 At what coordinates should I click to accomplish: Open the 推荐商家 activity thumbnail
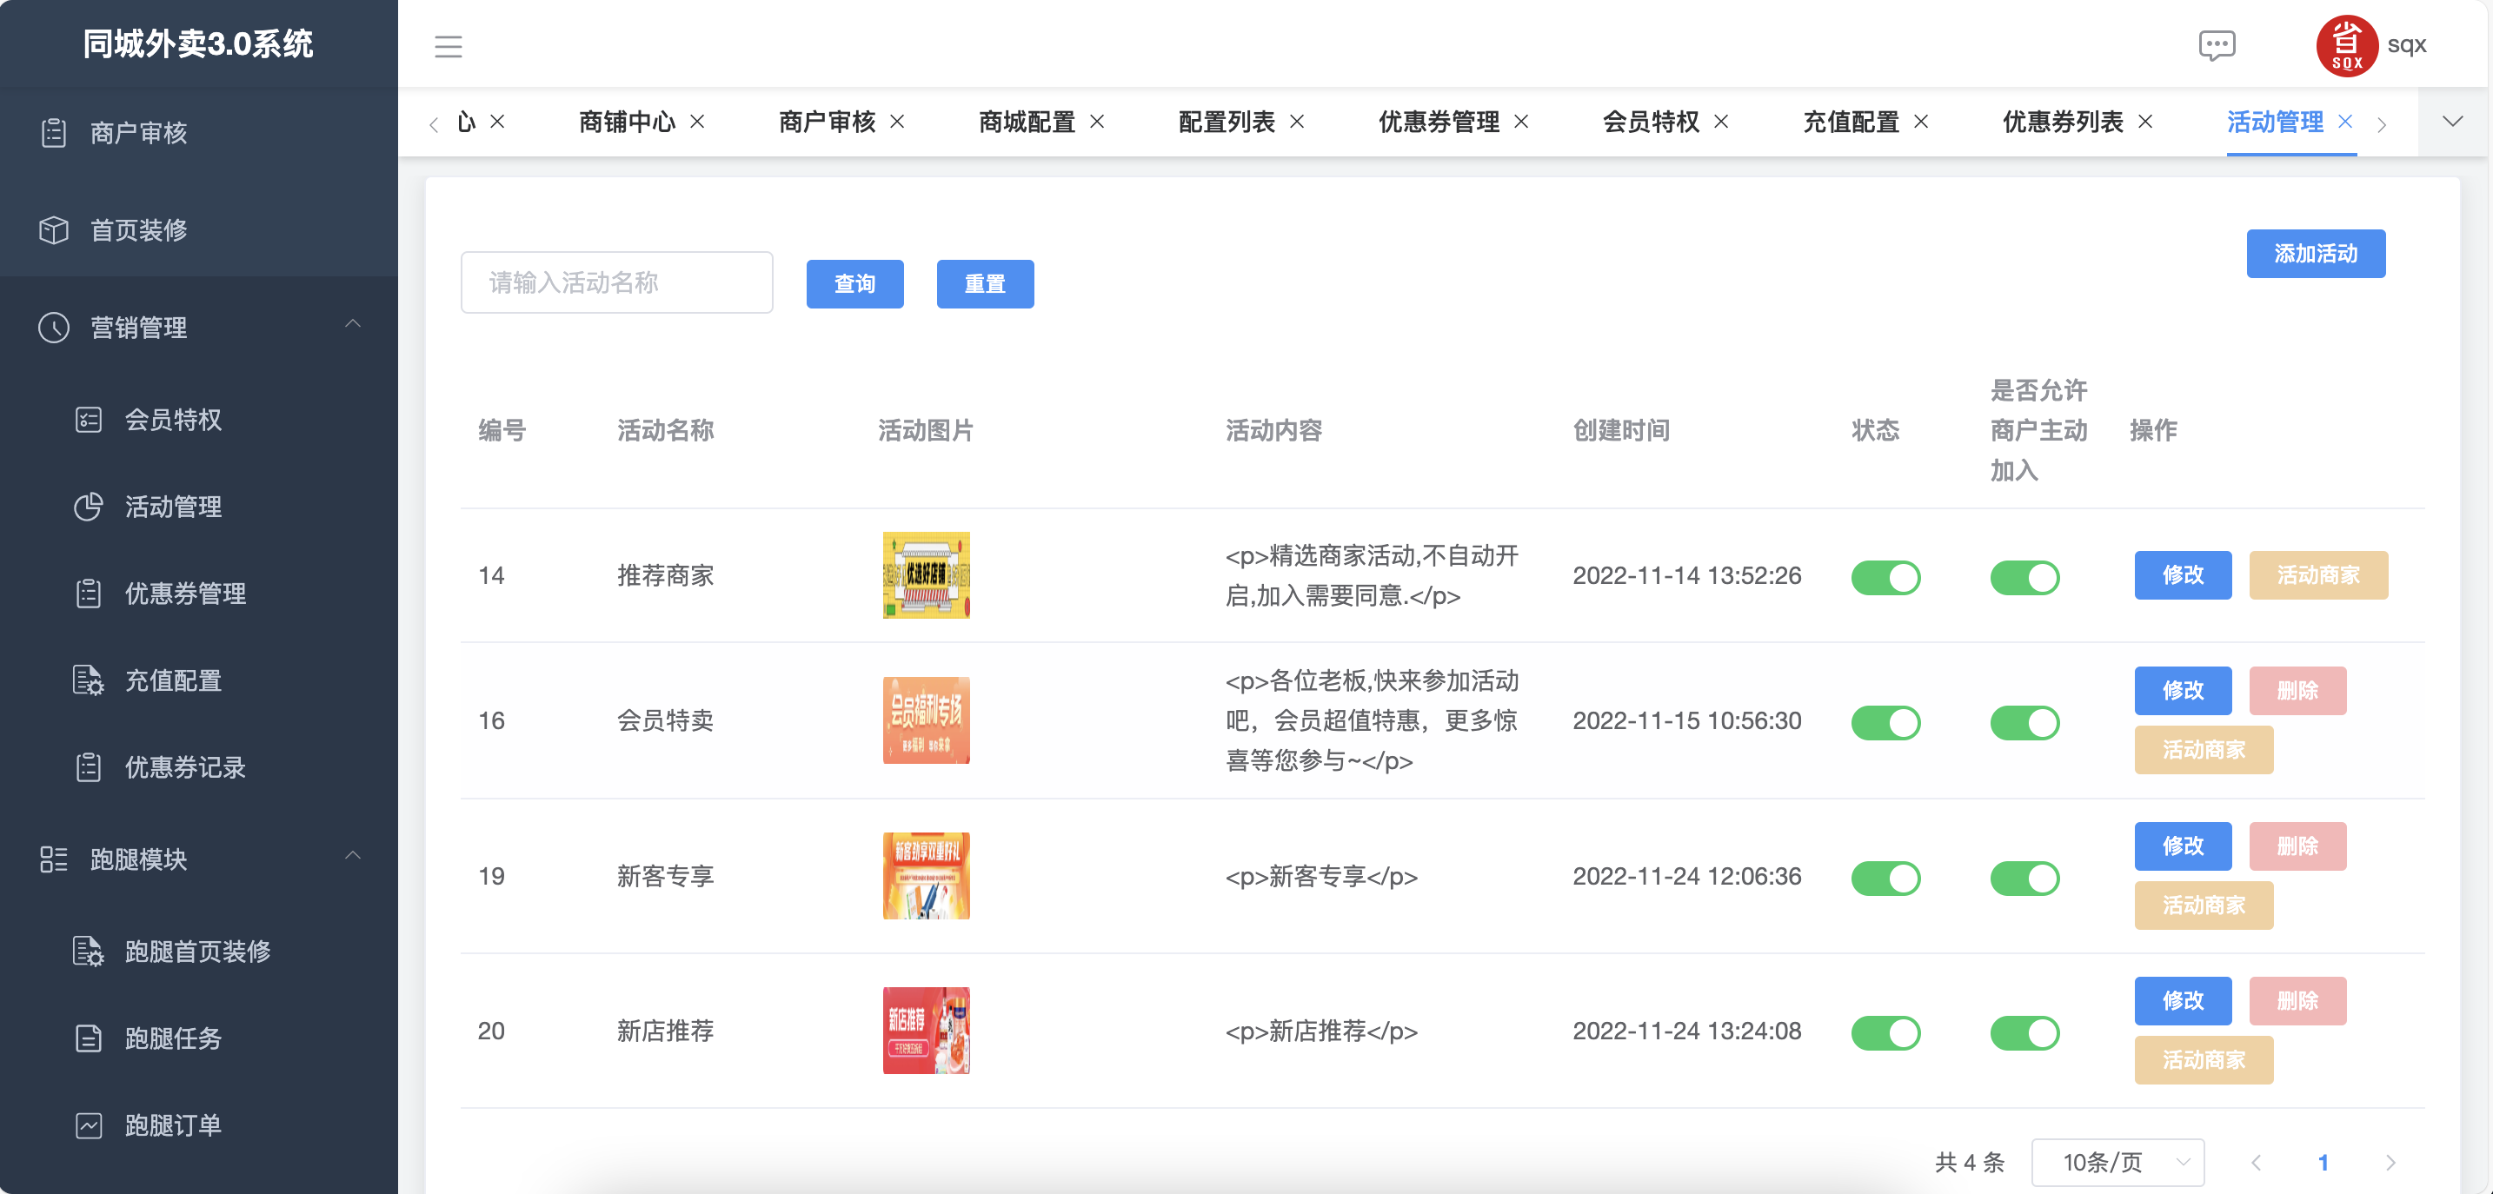[926, 574]
